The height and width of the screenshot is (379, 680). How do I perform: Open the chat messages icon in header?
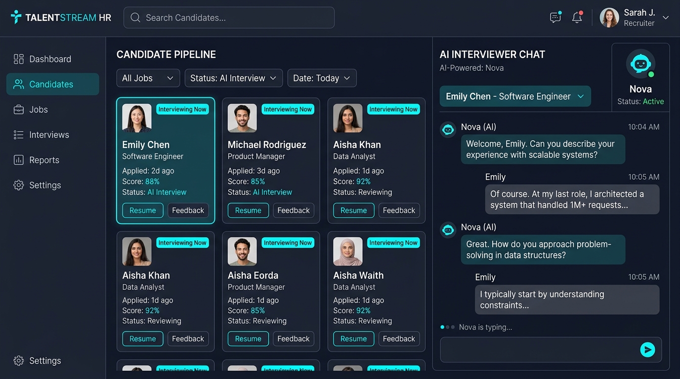click(555, 18)
